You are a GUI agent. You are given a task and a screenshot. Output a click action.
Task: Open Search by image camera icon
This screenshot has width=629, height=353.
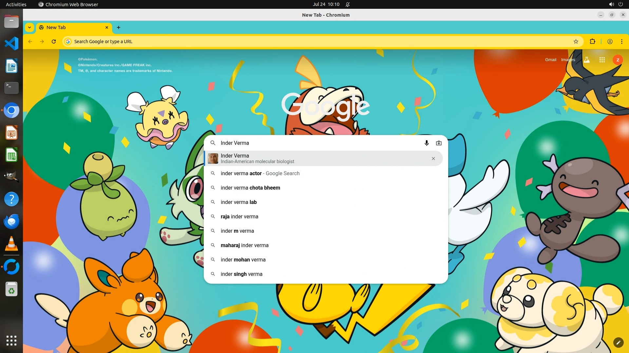click(x=439, y=143)
